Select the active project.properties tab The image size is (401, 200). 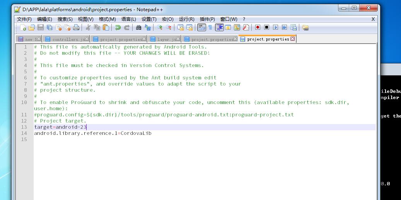coord(267,39)
